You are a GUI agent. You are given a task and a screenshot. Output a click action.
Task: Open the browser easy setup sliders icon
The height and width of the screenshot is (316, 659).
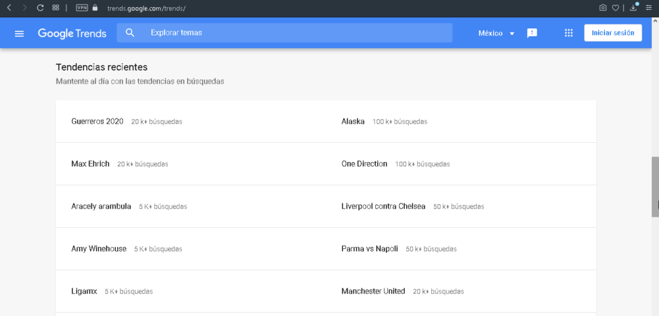click(x=649, y=8)
